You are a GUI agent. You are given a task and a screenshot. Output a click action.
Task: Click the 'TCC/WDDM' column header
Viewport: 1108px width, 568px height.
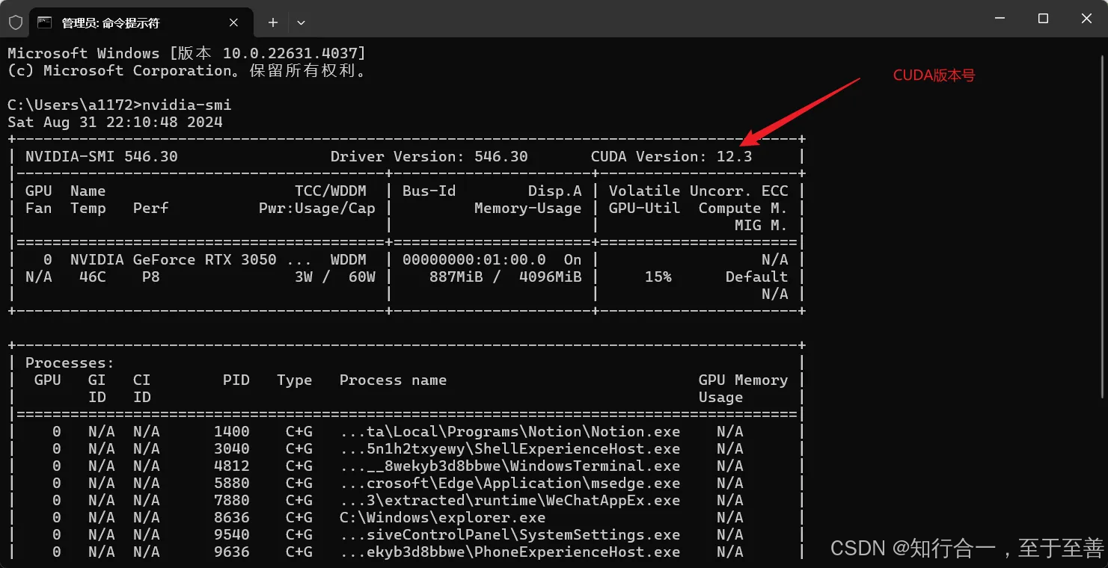(331, 191)
